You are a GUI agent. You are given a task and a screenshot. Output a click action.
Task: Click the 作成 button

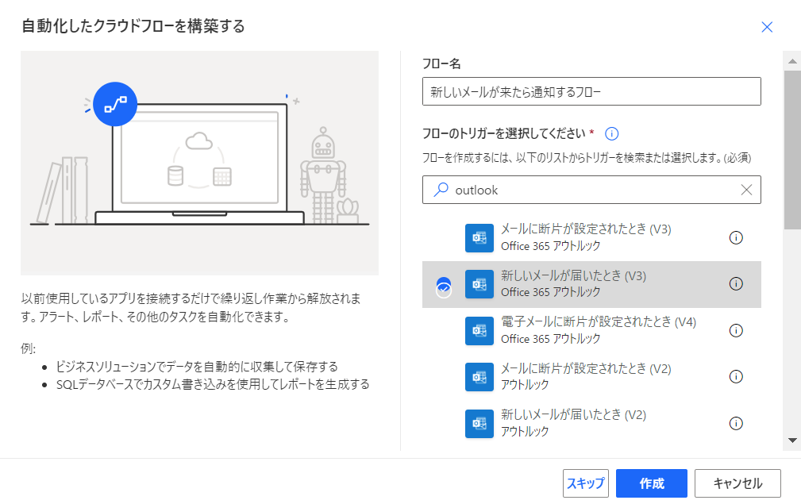(651, 483)
